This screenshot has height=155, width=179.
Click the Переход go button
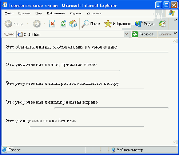(142, 34)
